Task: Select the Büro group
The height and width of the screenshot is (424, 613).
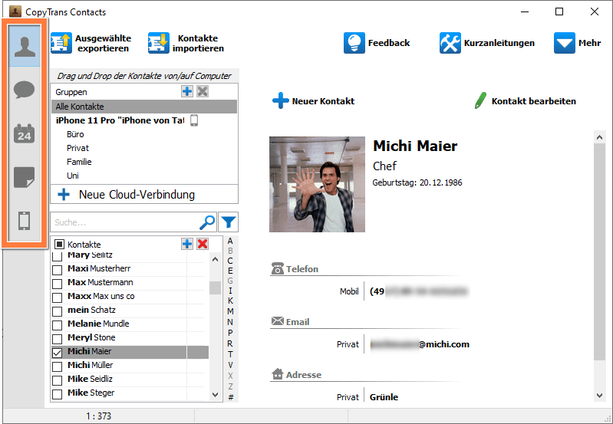Action: 75,134
